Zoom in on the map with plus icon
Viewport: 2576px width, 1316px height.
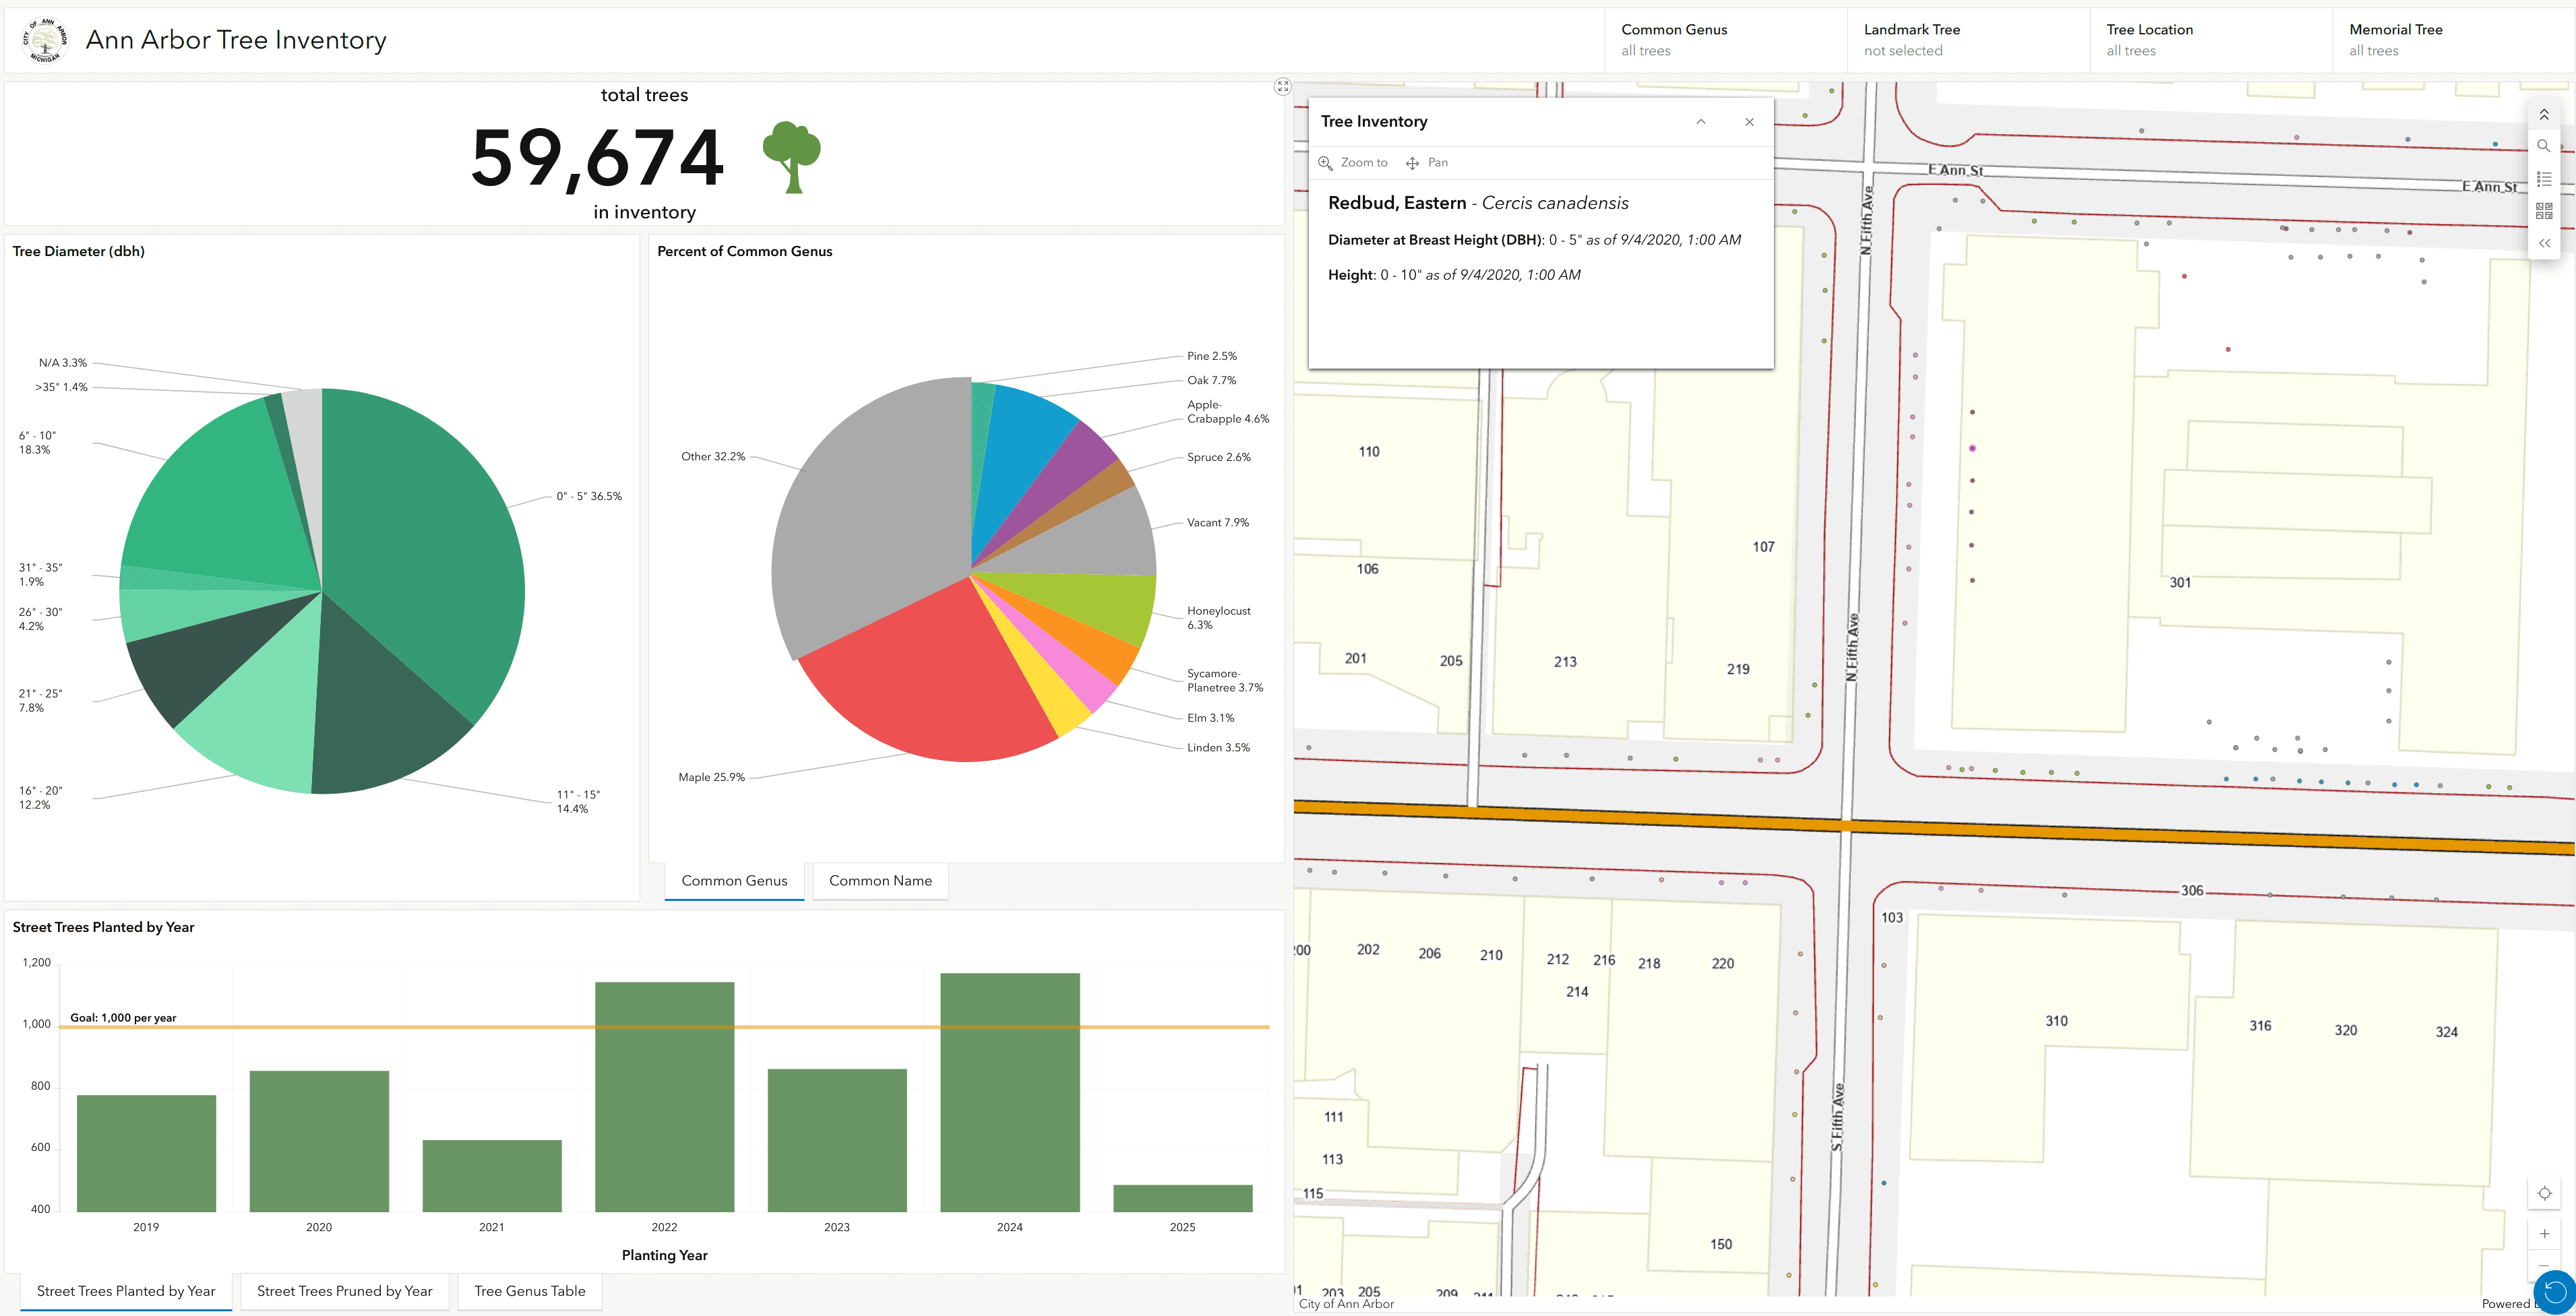pos(2545,1233)
